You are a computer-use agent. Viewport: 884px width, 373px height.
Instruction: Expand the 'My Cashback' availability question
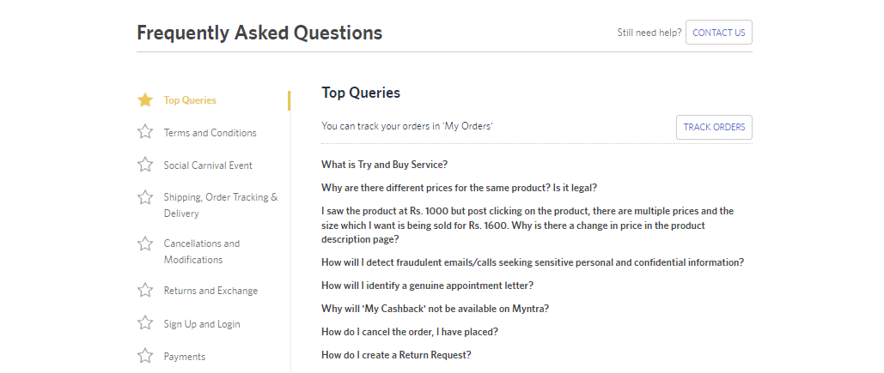click(435, 309)
